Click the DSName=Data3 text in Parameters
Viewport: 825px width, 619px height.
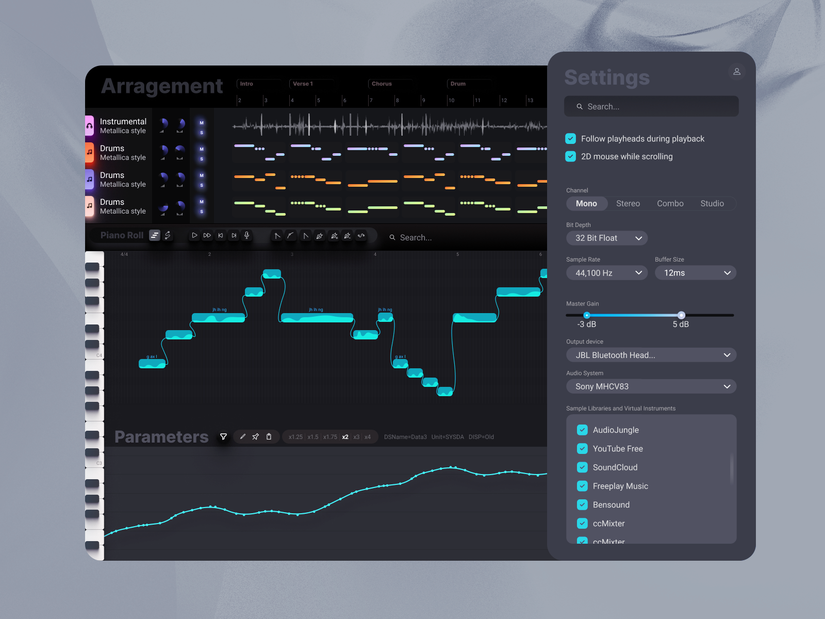click(405, 437)
